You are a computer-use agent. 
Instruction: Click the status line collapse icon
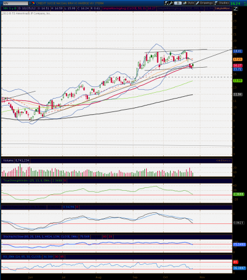click(235, 9)
